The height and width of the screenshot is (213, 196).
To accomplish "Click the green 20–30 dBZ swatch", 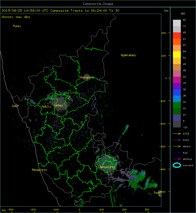I will (177, 105).
